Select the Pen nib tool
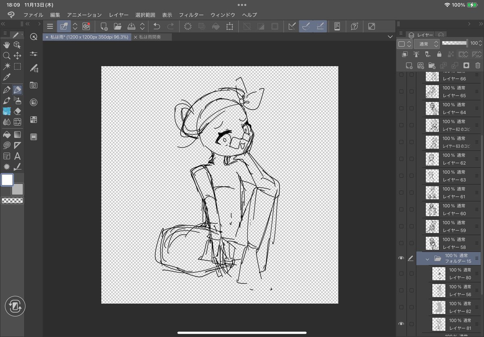 pos(6,89)
